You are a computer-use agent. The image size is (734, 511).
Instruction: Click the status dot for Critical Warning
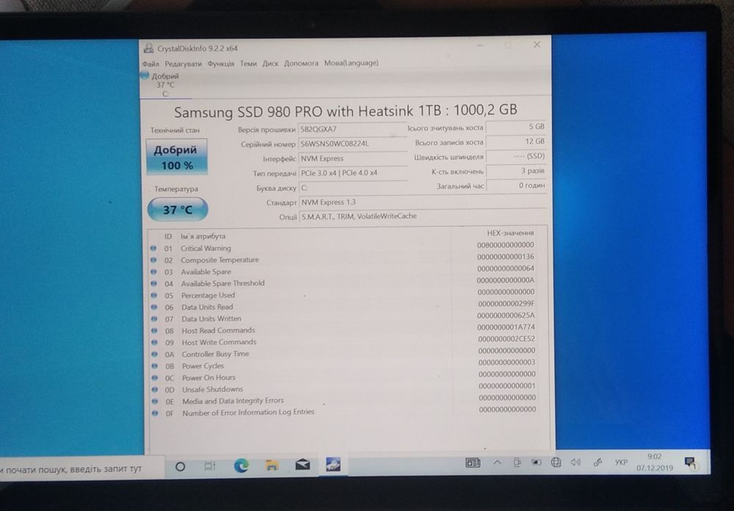153,249
